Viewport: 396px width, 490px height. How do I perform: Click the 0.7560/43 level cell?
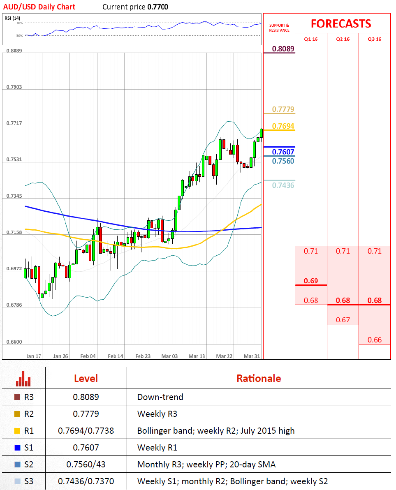coord(86,465)
